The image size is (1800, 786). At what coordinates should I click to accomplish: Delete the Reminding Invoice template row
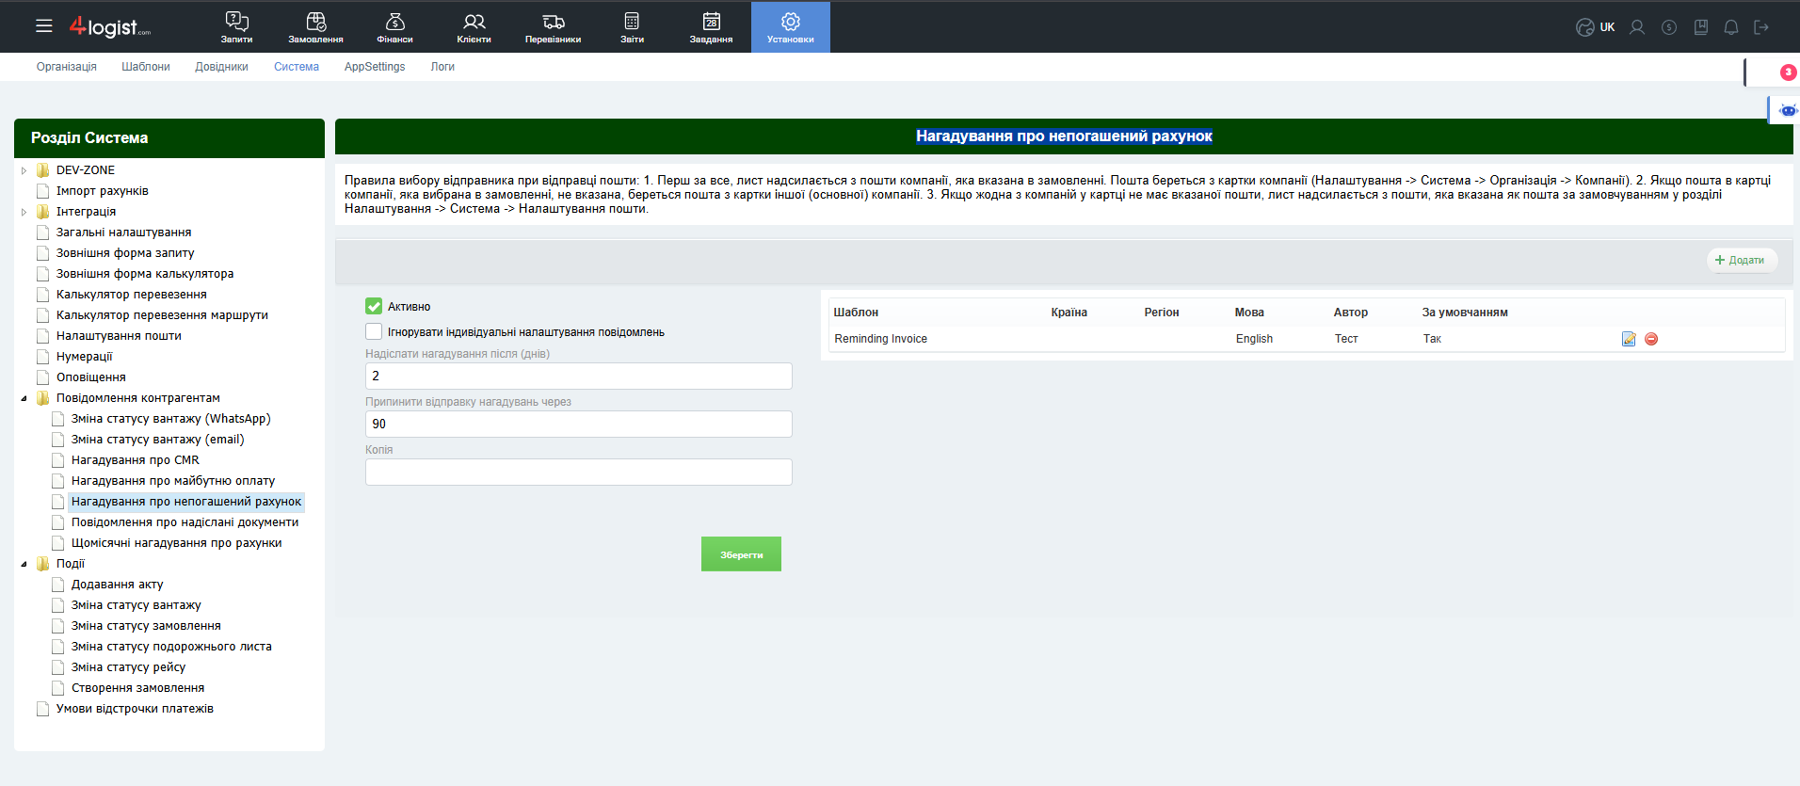1651,339
